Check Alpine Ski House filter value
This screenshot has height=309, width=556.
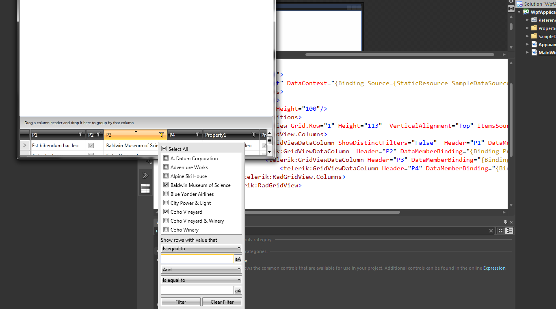tap(166, 176)
